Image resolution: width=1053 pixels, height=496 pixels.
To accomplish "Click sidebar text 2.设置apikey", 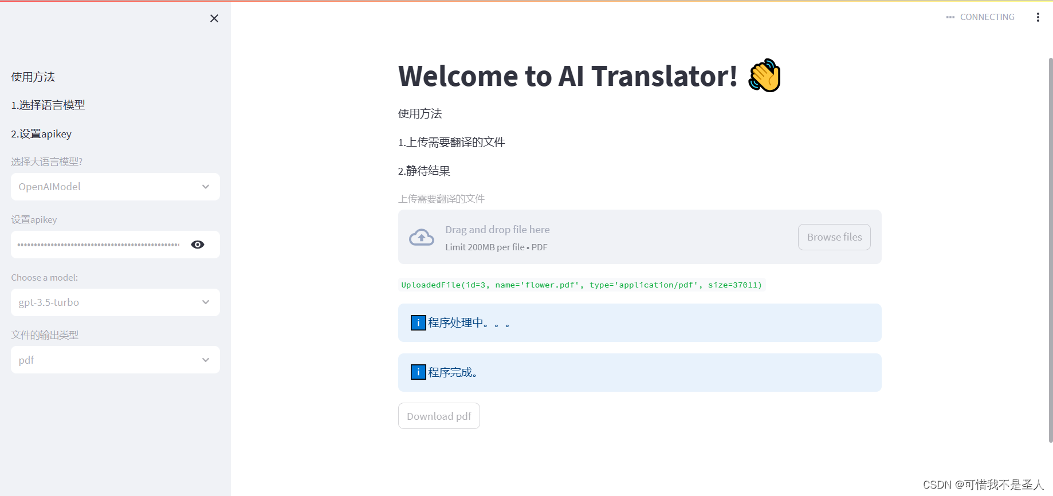I will (41, 134).
